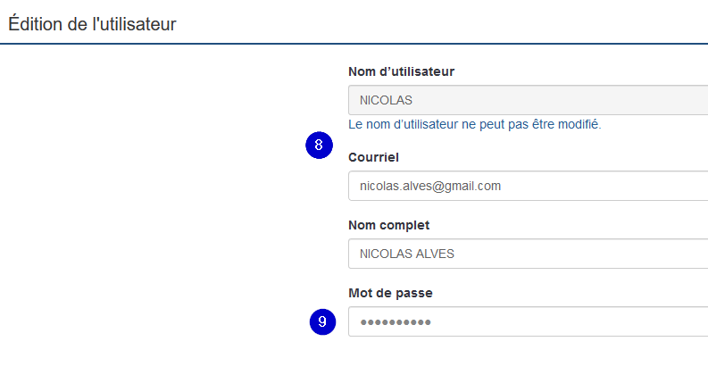This screenshot has height=375, width=708.
Task: Click the disabled Nom d'utilisateur field
Action: click(x=528, y=100)
